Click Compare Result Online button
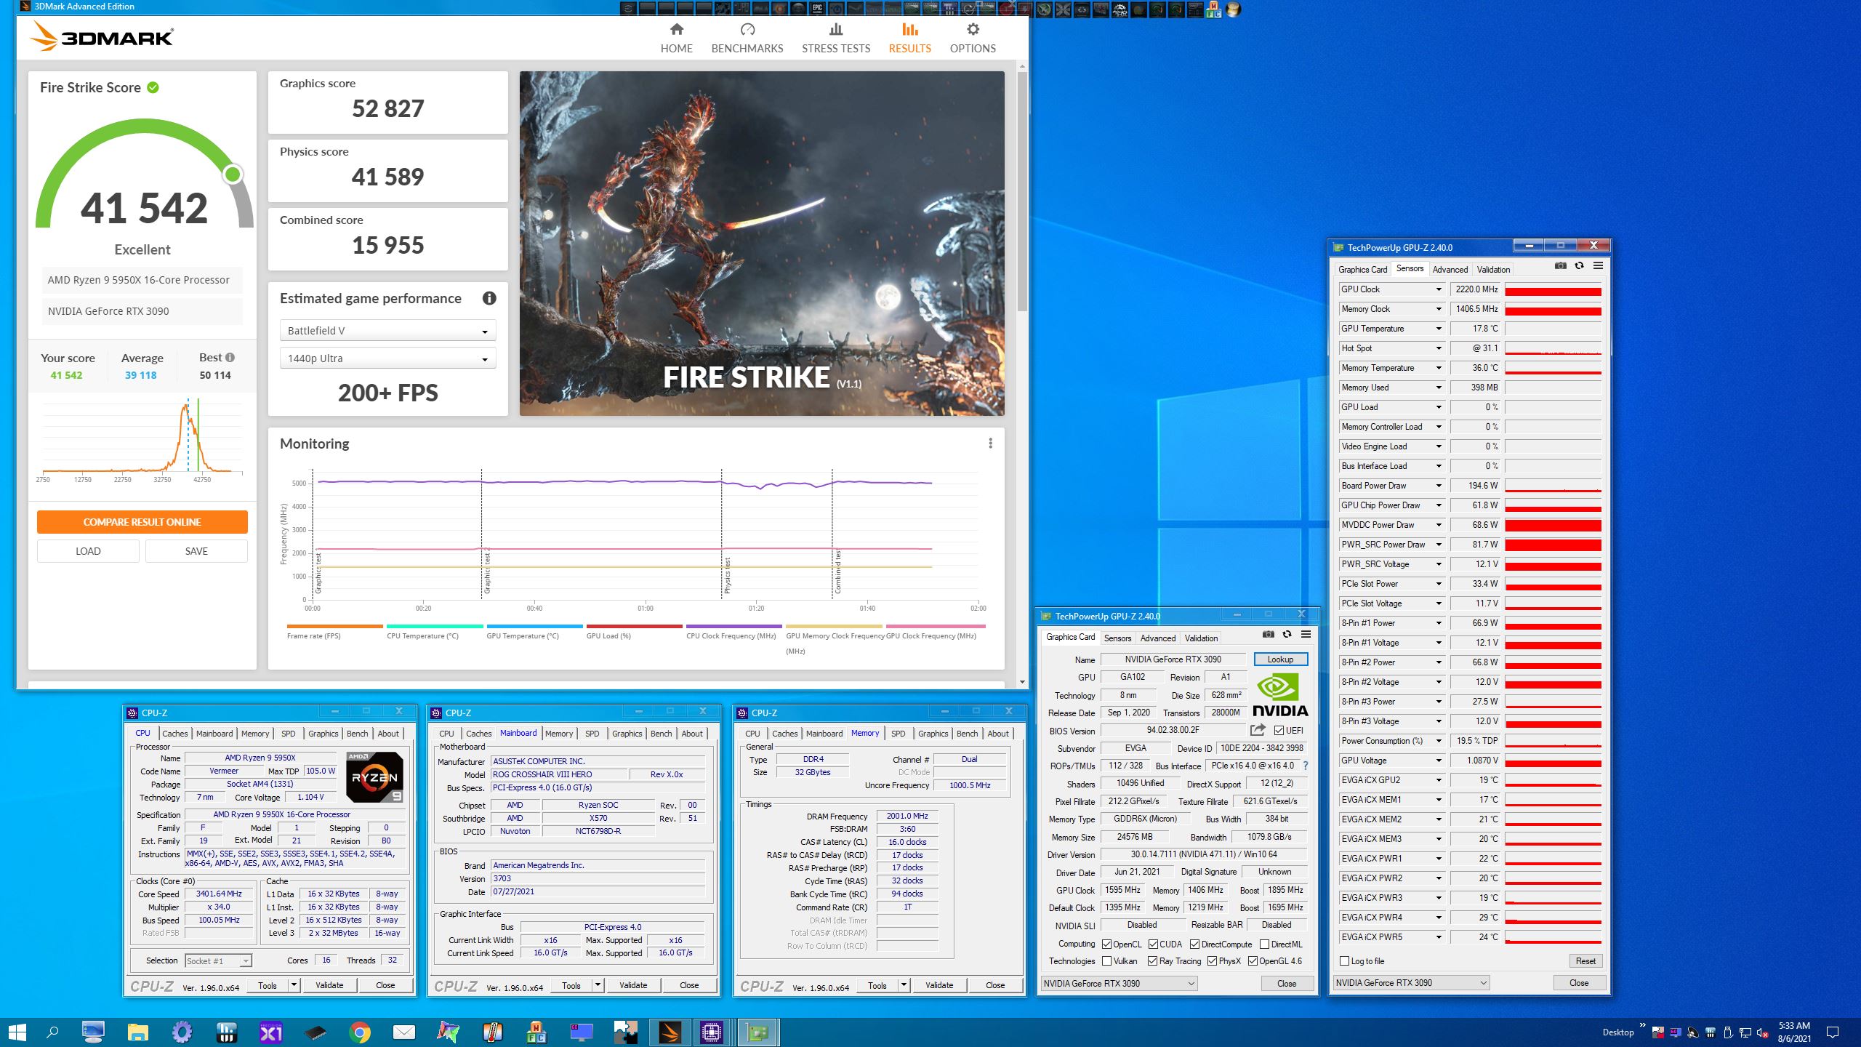The image size is (1861, 1047). [x=142, y=522]
